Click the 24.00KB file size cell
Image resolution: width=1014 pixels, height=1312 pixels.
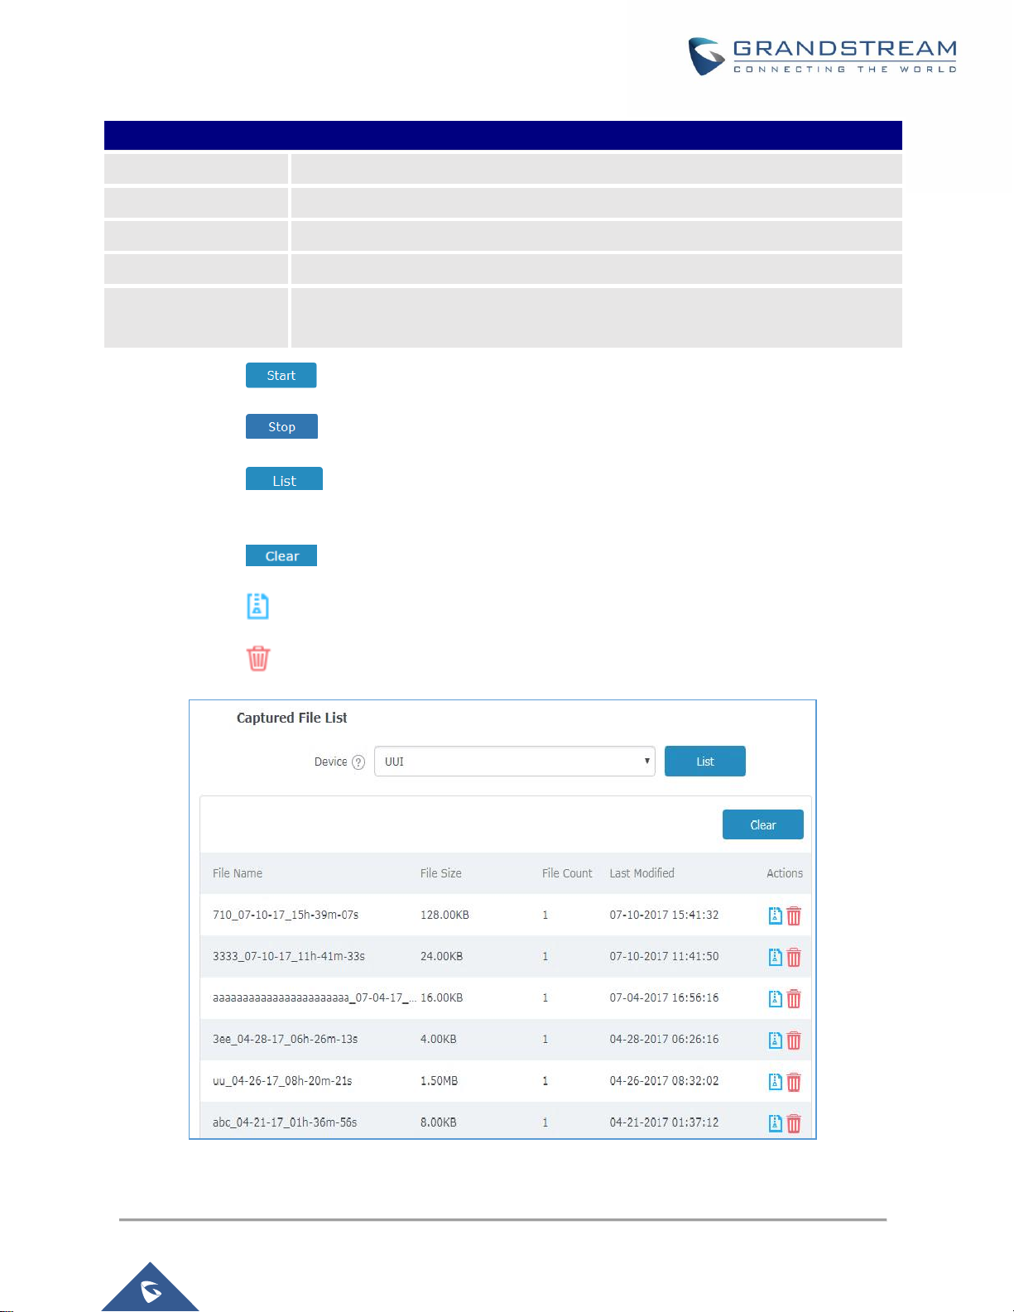[442, 956]
